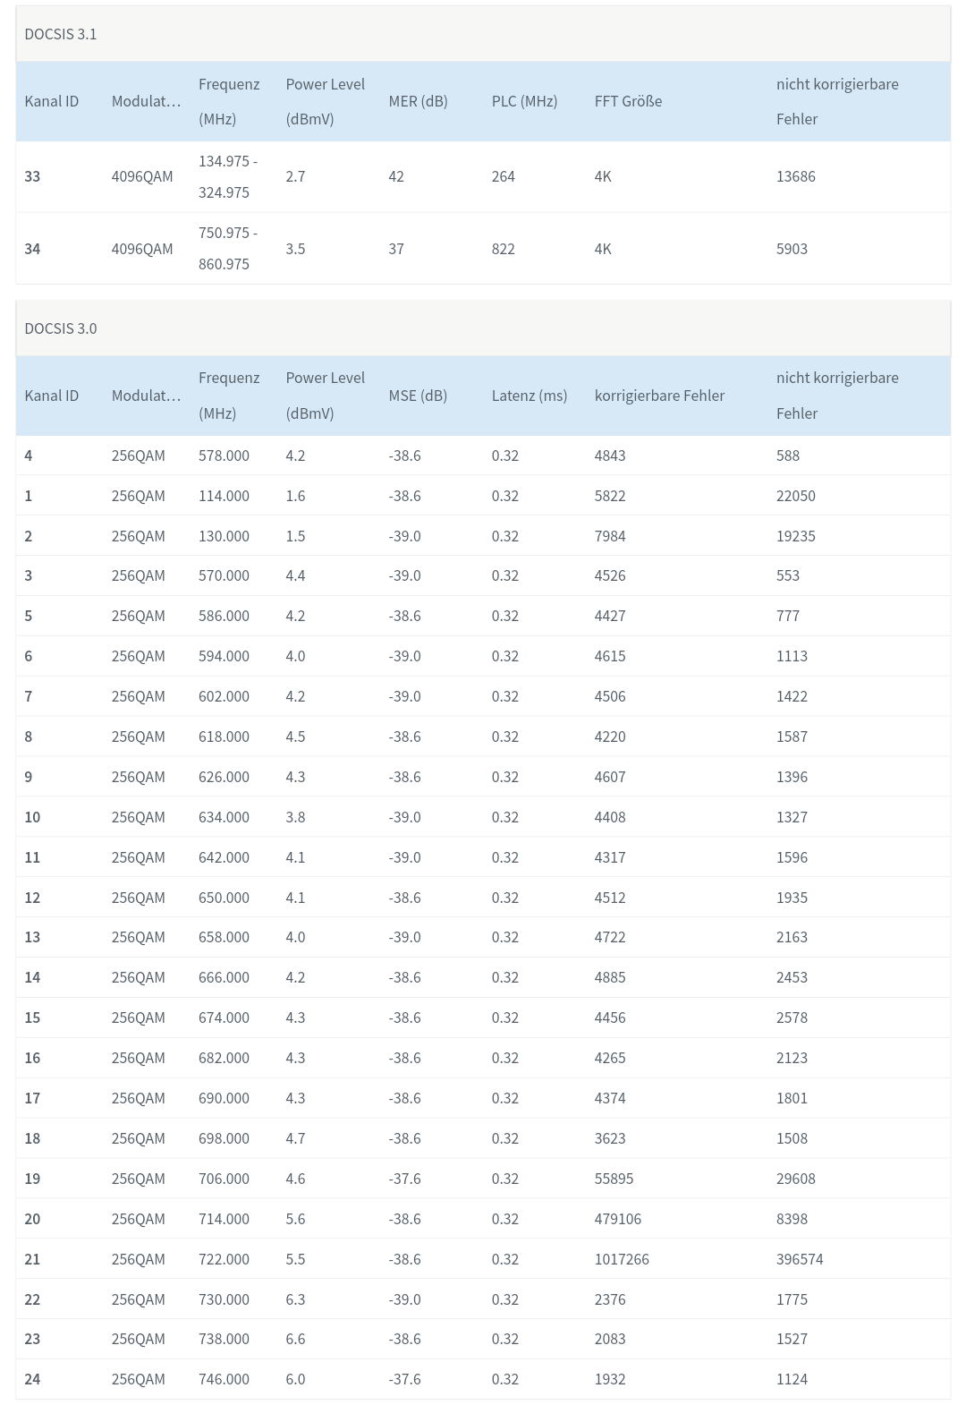Select channel 33 row ID cell

32,176
